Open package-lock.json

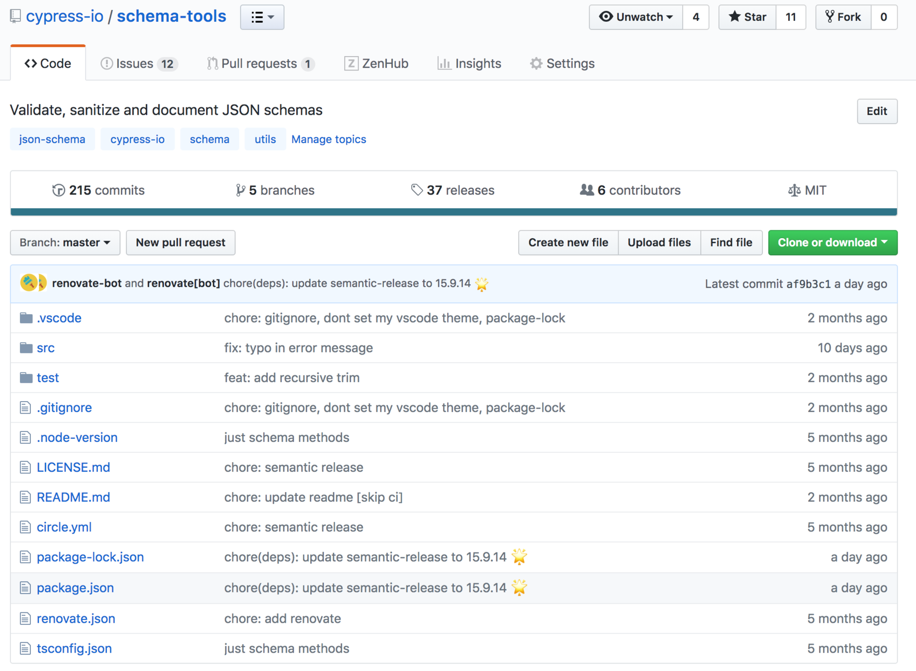click(91, 557)
